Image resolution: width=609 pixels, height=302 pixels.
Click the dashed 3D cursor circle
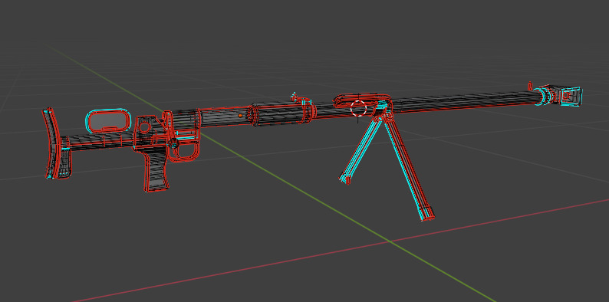(x=358, y=108)
